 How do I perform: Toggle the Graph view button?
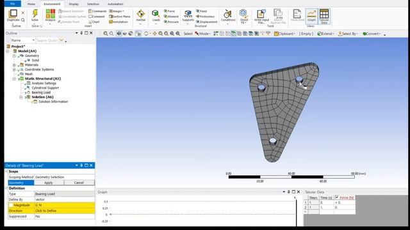311,16
